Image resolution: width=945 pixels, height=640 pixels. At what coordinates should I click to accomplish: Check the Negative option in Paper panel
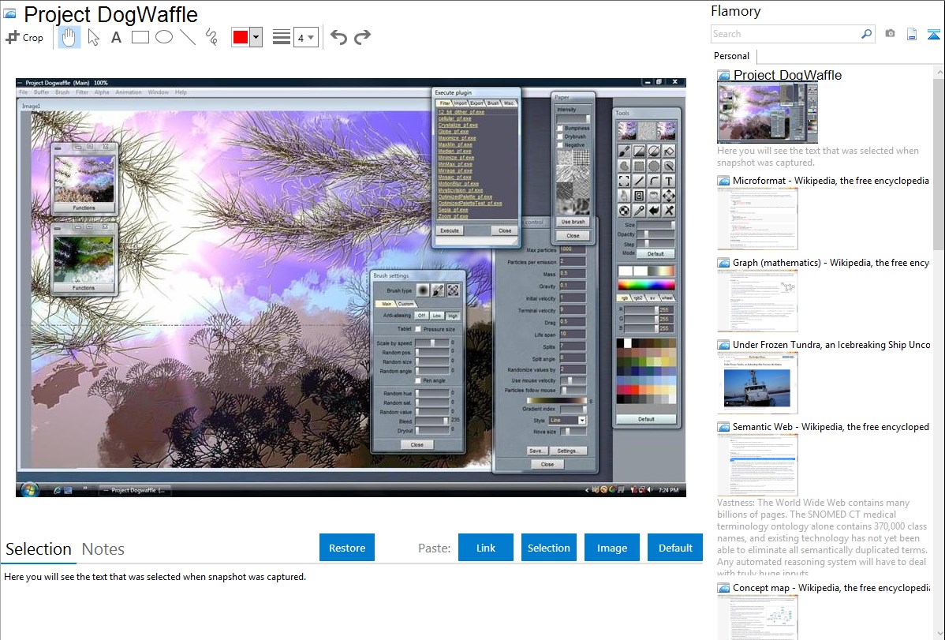pyautogui.click(x=560, y=145)
